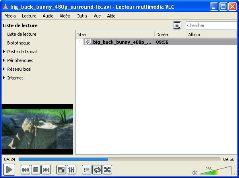Open the Média menu
The image size is (239, 178).
click(10, 16)
